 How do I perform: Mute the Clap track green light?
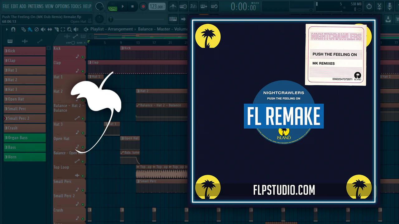pyautogui.click(x=83, y=72)
